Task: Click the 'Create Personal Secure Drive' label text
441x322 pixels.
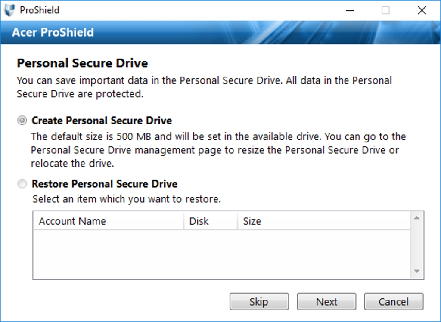Action: point(102,121)
